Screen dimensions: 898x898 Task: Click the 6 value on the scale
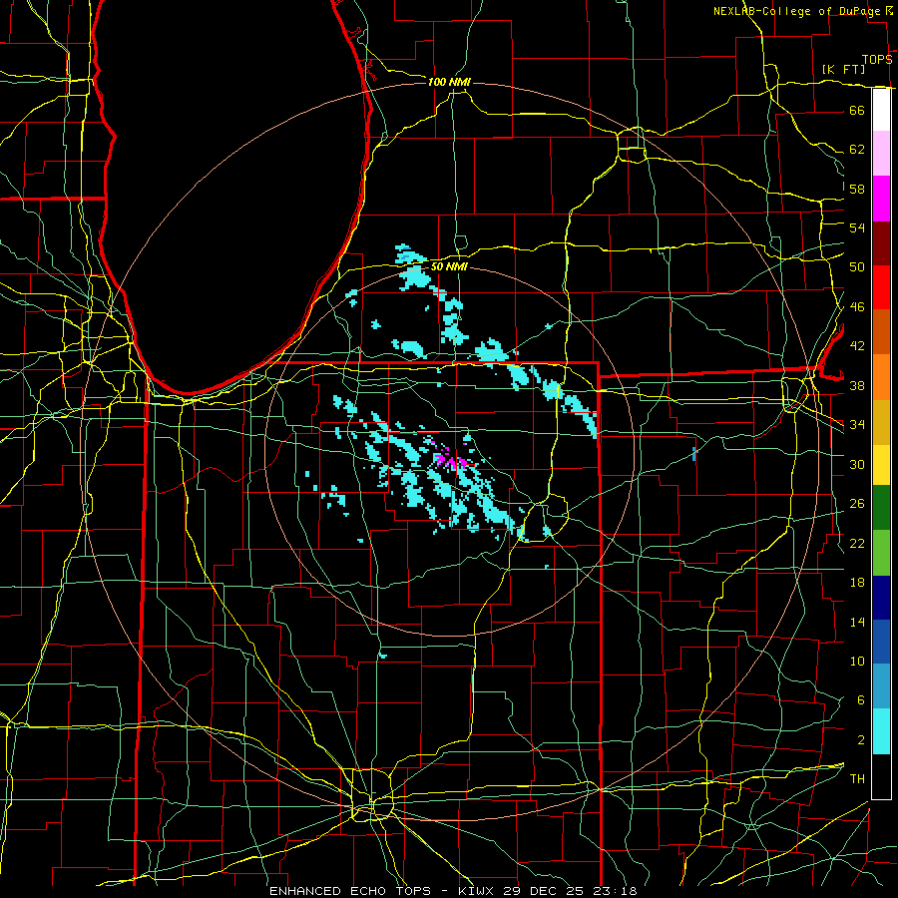(860, 699)
